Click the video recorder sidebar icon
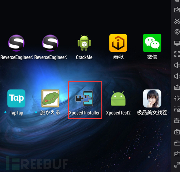This screenshot has height=172, width=180. point(177,121)
